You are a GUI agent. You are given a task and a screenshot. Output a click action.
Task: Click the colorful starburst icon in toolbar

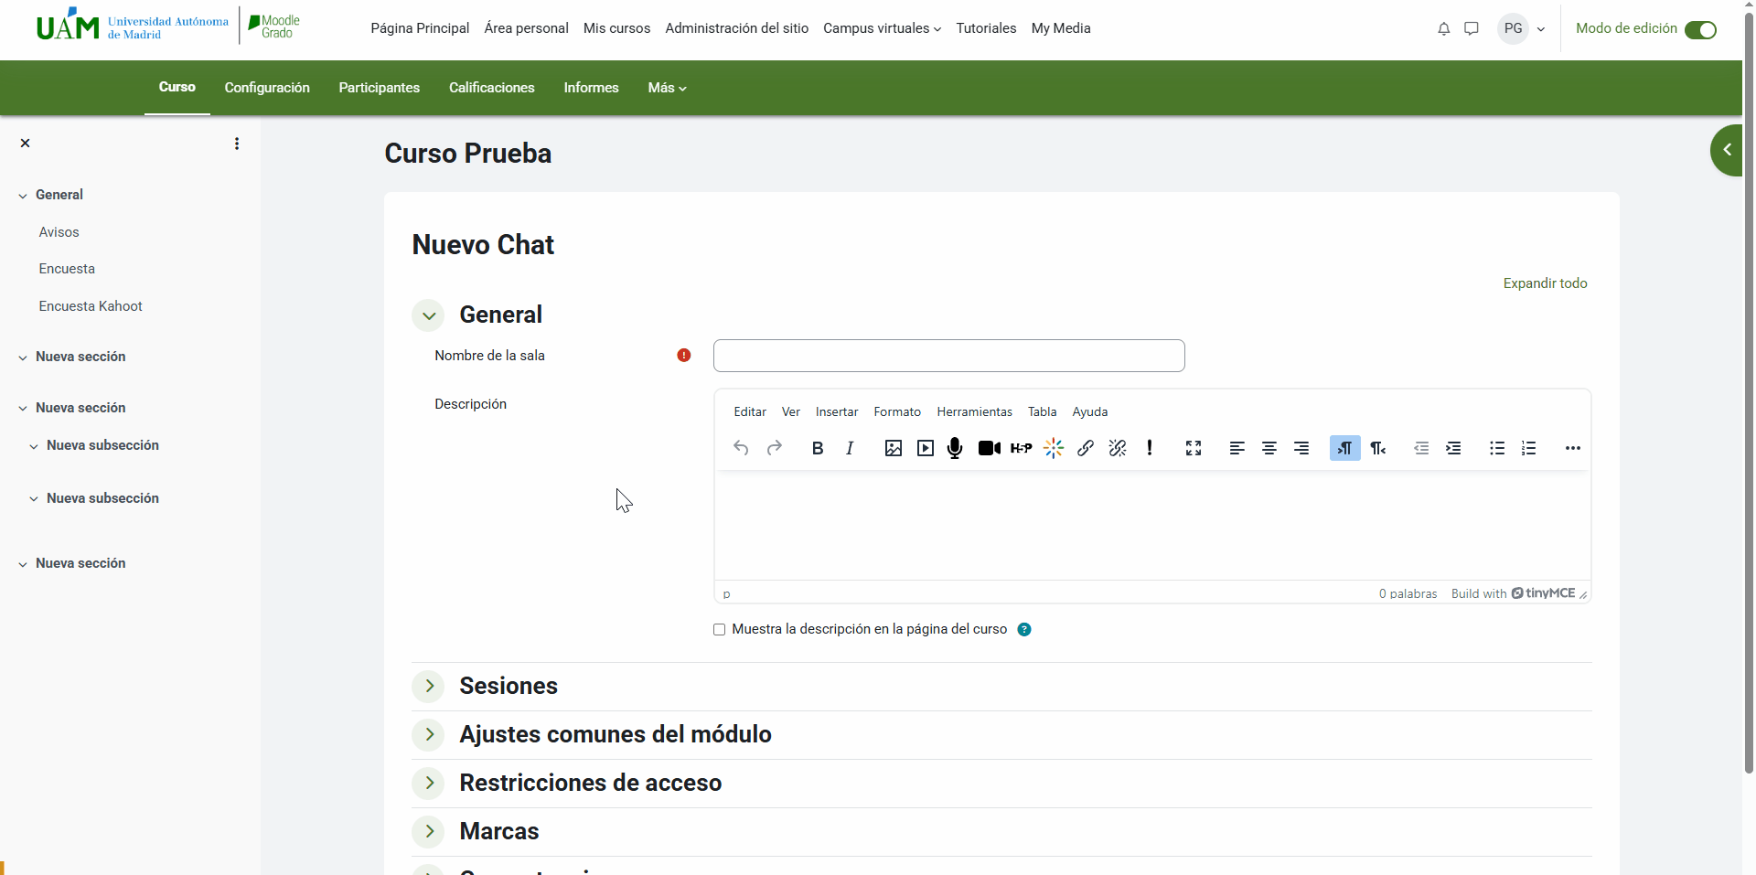click(x=1054, y=448)
